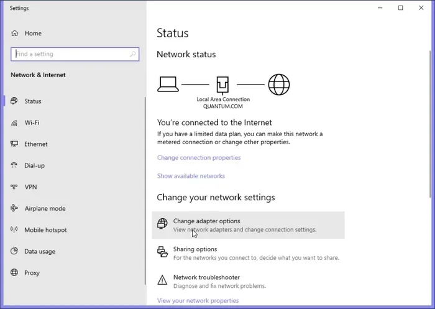The height and width of the screenshot is (309, 435).
Task: Open Mobile hotspot settings
Action: click(45, 230)
